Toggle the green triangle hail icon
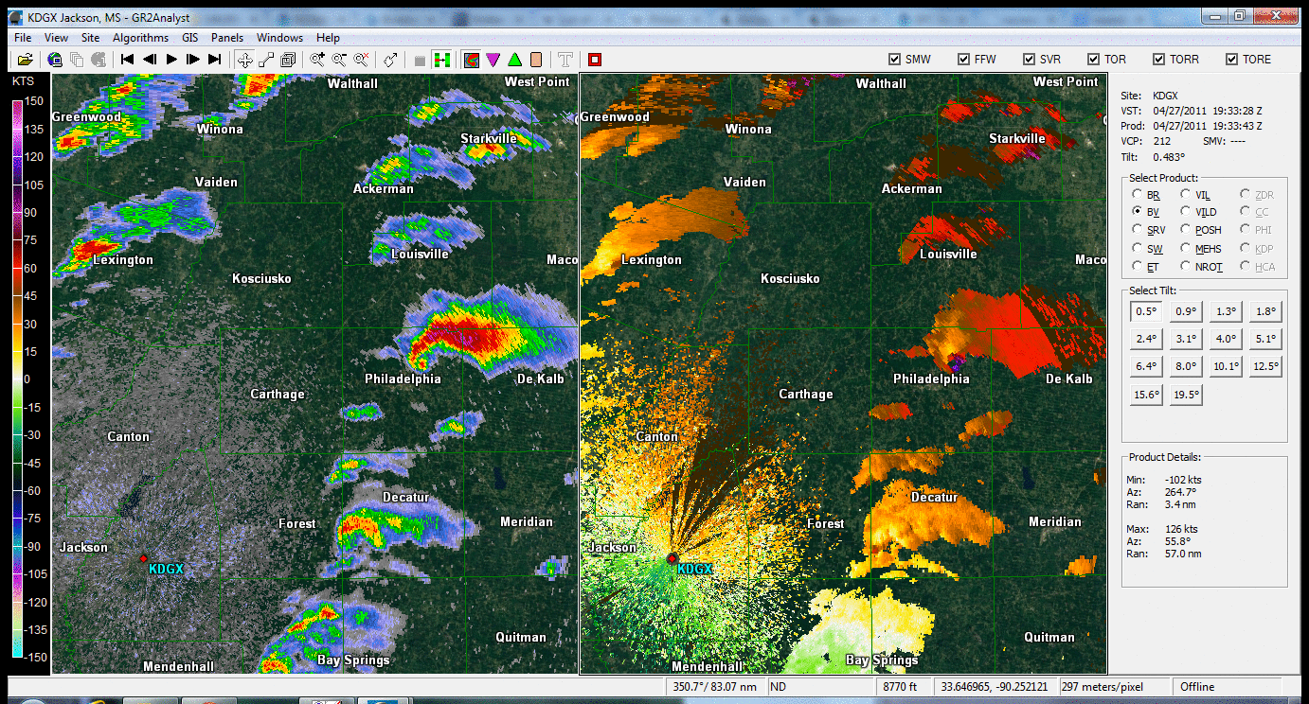The width and height of the screenshot is (1309, 704). 514,60
